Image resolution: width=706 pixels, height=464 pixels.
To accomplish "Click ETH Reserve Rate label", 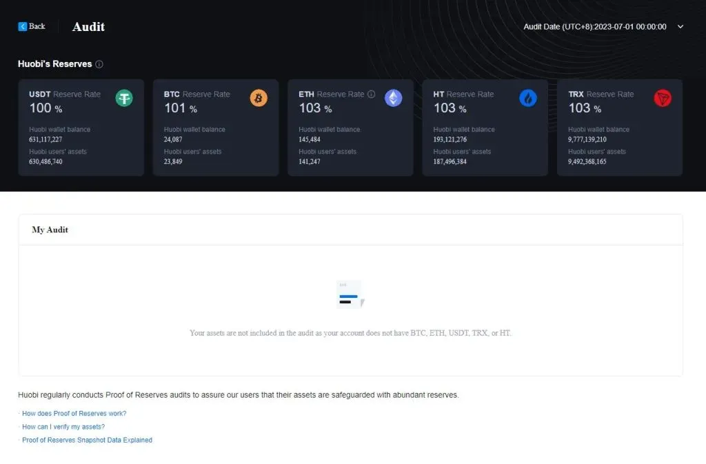I will (332, 94).
